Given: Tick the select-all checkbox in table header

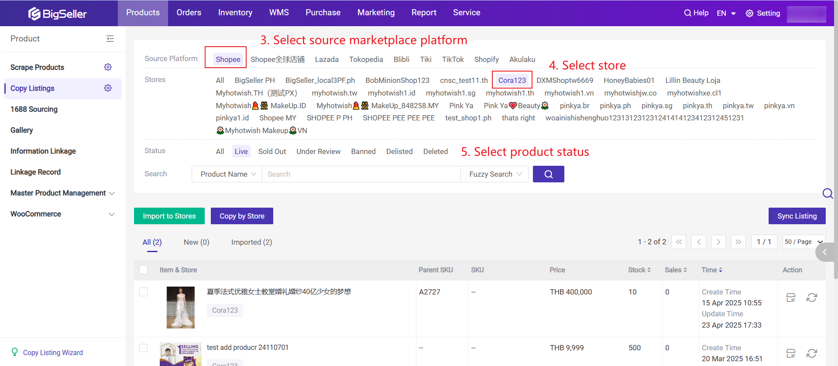Looking at the screenshot, I should click(143, 270).
